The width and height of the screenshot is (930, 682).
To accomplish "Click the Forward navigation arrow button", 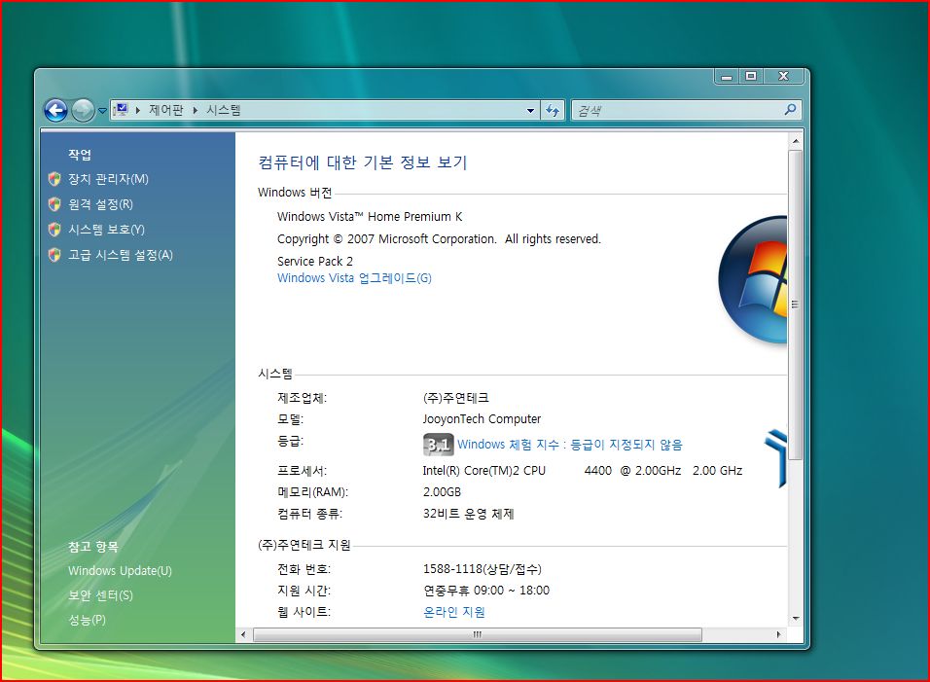I will point(83,110).
